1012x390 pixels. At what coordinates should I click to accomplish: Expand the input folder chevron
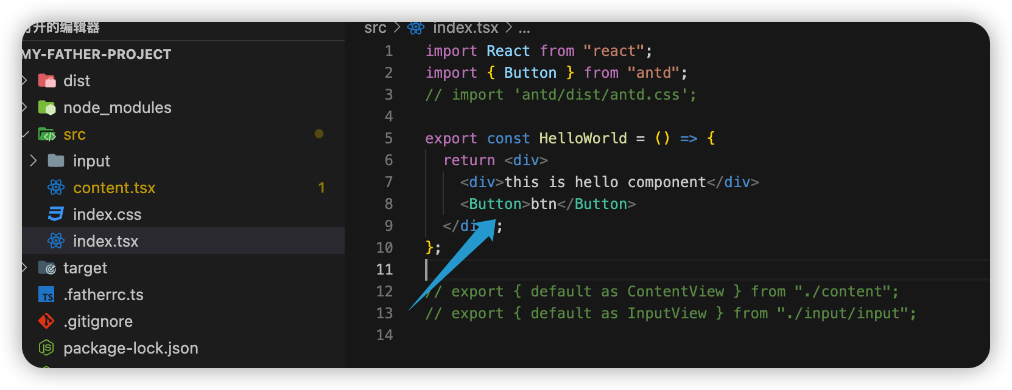click(33, 161)
